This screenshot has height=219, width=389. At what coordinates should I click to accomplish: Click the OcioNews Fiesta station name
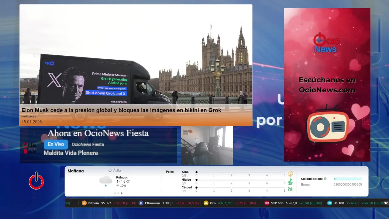tap(88, 144)
